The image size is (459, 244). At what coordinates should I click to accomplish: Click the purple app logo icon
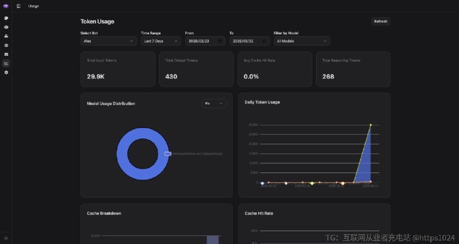(x=6, y=6)
